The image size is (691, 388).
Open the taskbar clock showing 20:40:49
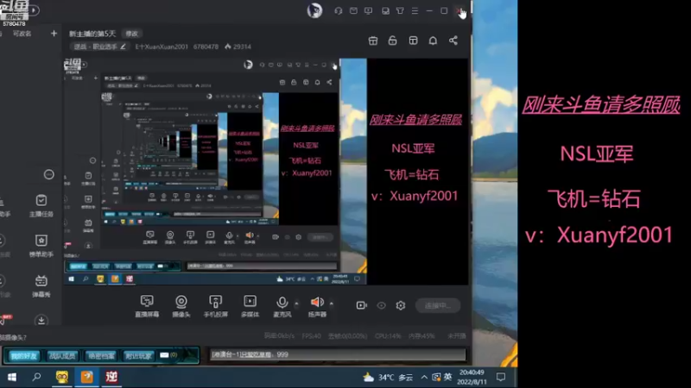click(x=472, y=377)
